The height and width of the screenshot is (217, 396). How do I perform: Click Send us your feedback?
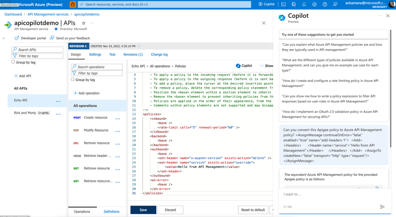70,38
